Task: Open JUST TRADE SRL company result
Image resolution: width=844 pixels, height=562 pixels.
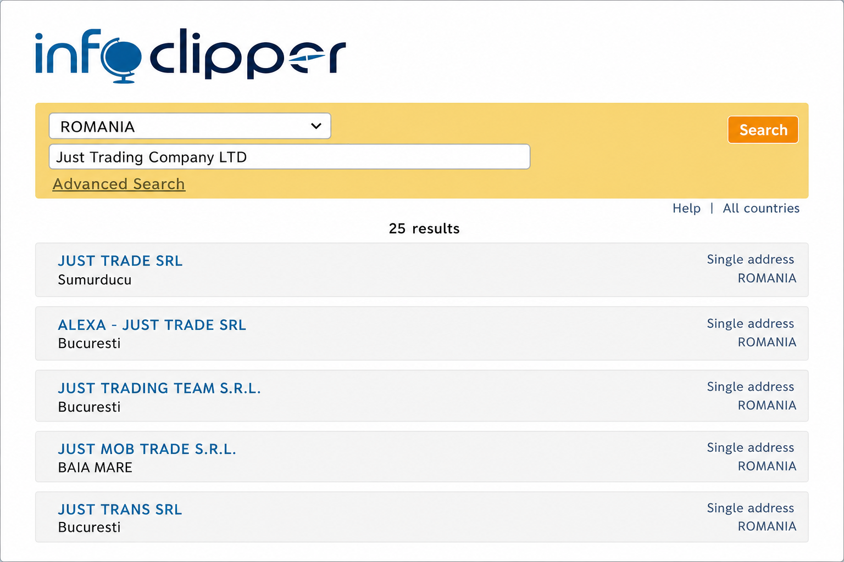Action: (120, 261)
